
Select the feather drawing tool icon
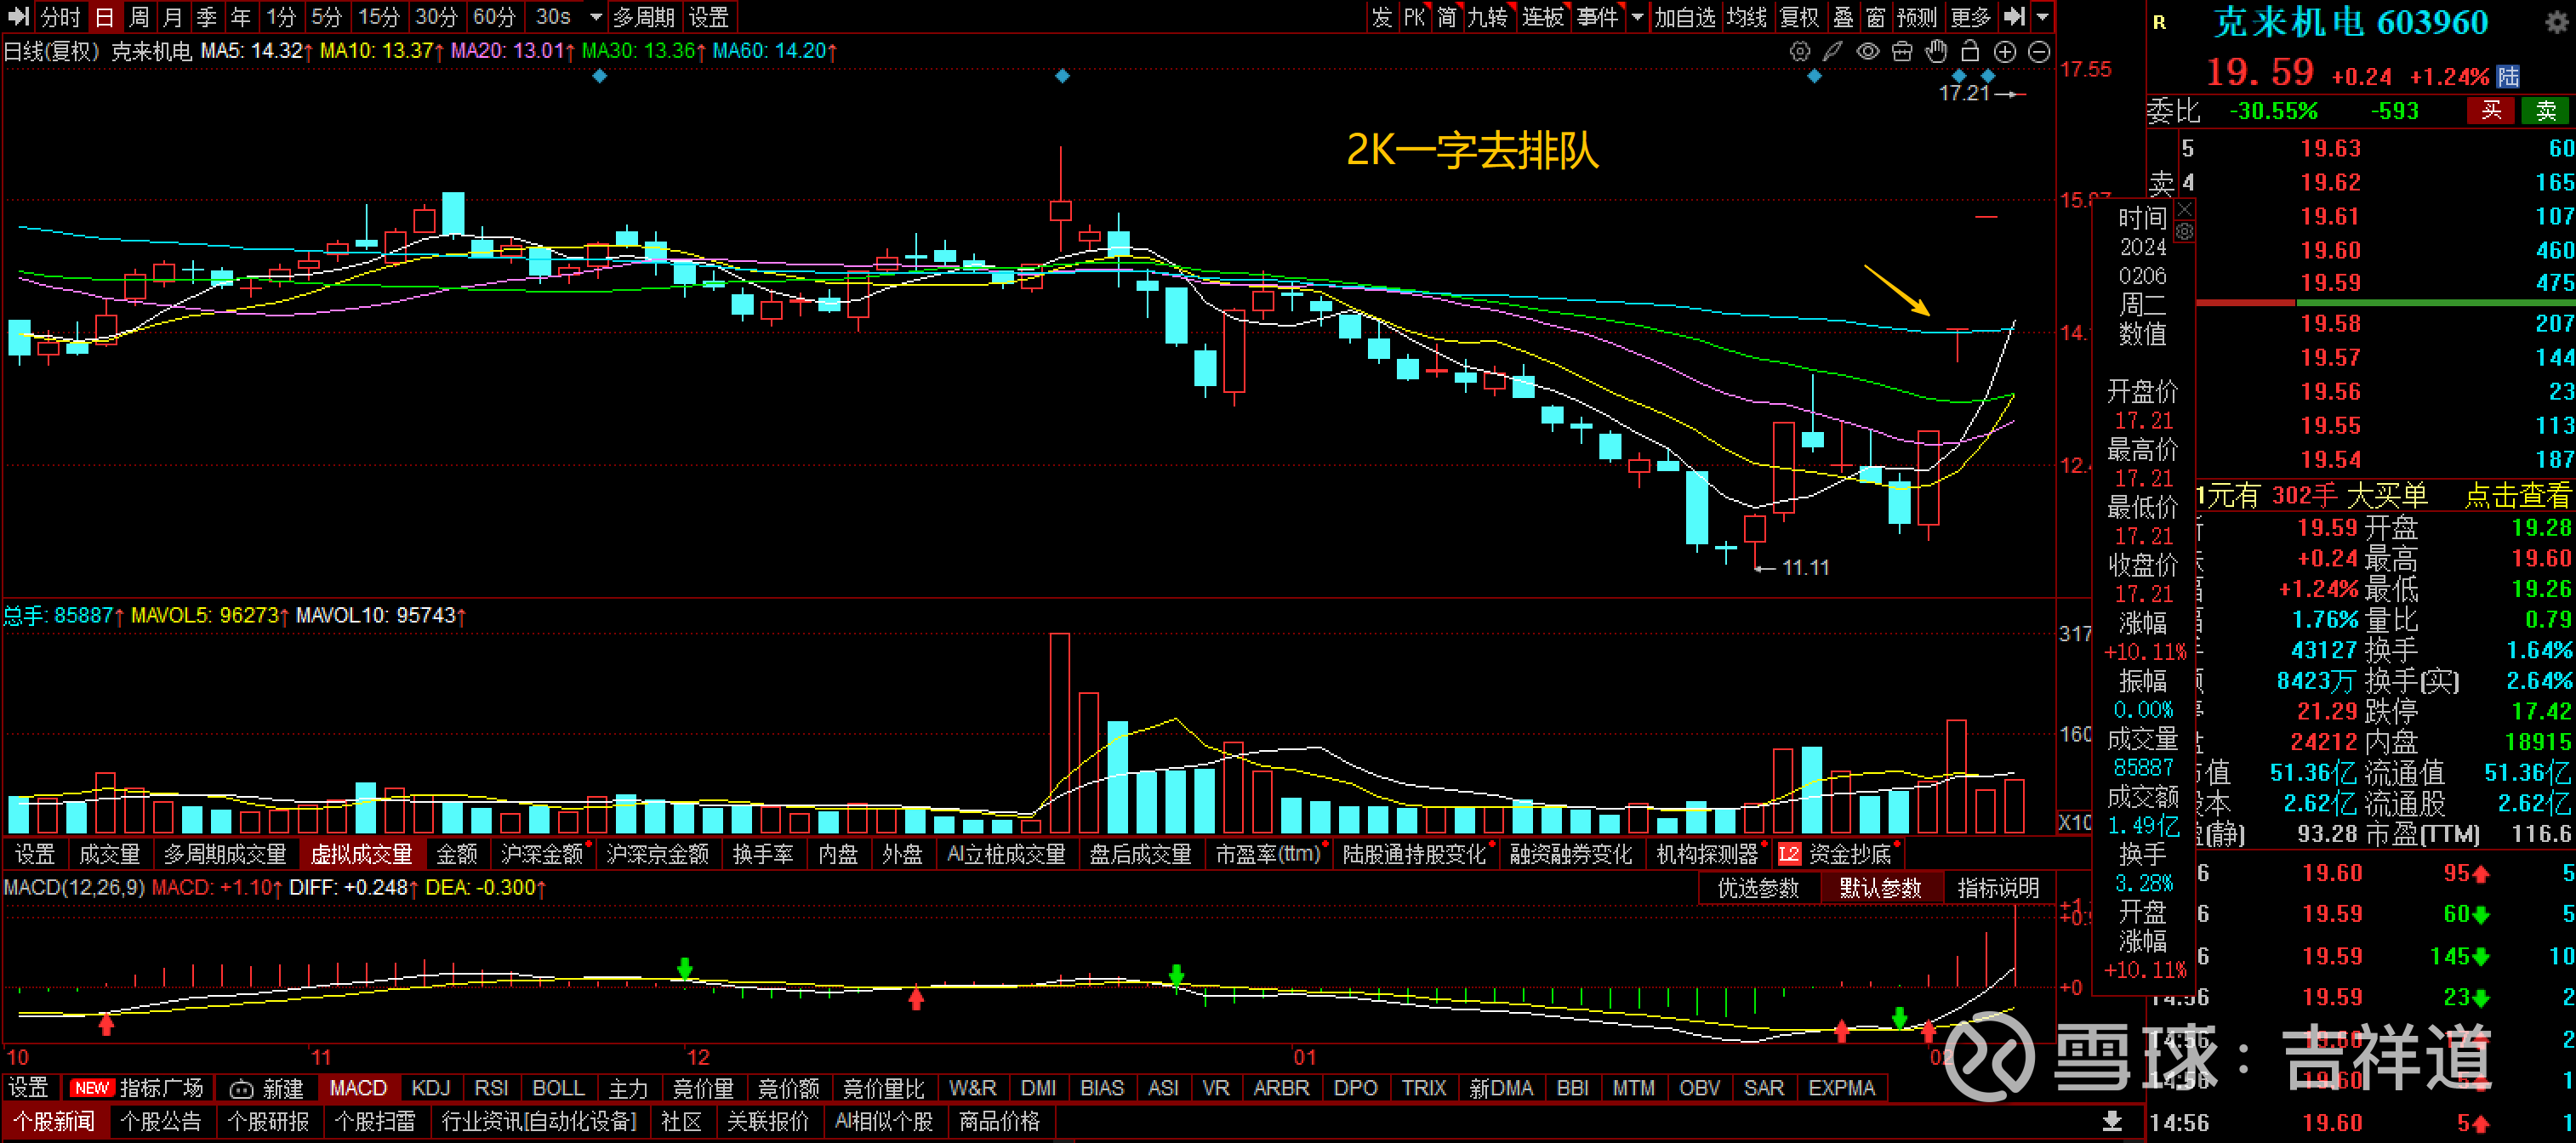tap(1832, 51)
